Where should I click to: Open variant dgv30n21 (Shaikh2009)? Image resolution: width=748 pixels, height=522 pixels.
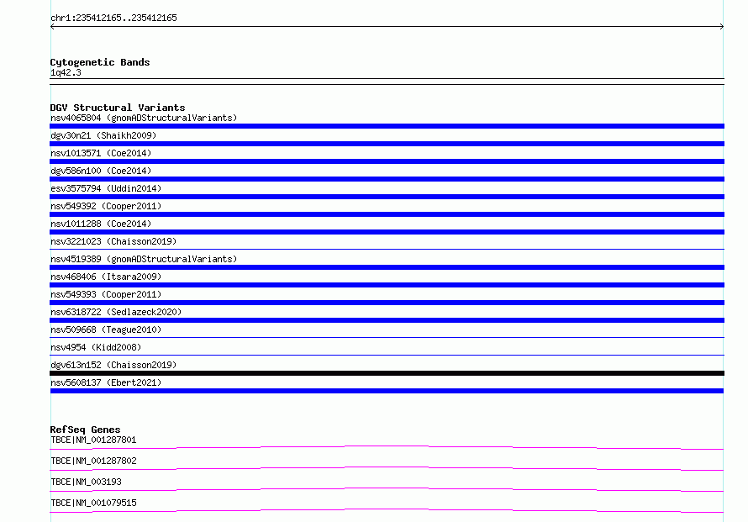(103, 135)
